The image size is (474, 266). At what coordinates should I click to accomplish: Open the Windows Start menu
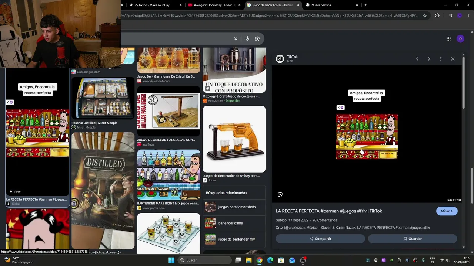(171, 260)
